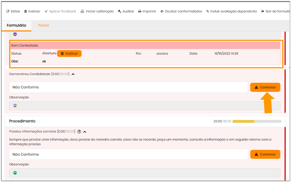Viewport: 292px width, 182px height.
Task: Switch to the Painel tab
Action: (43, 25)
